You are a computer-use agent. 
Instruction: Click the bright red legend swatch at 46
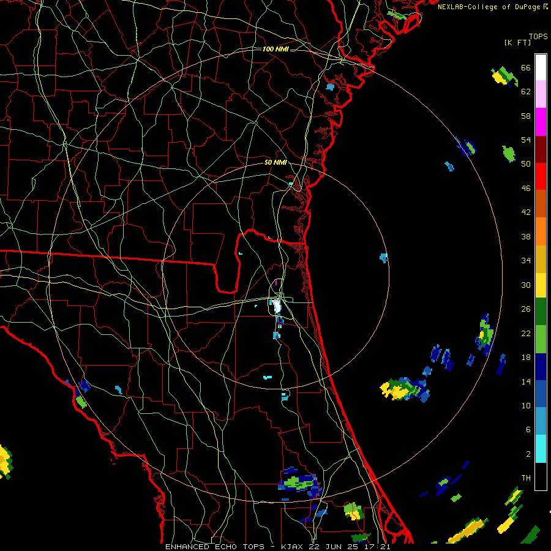(541, 176)
